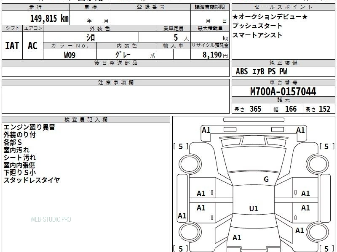Image resolution: width=337 pixels, height=252 pixels.
Task: Click the シフト header
Action: tap(12, 28)
